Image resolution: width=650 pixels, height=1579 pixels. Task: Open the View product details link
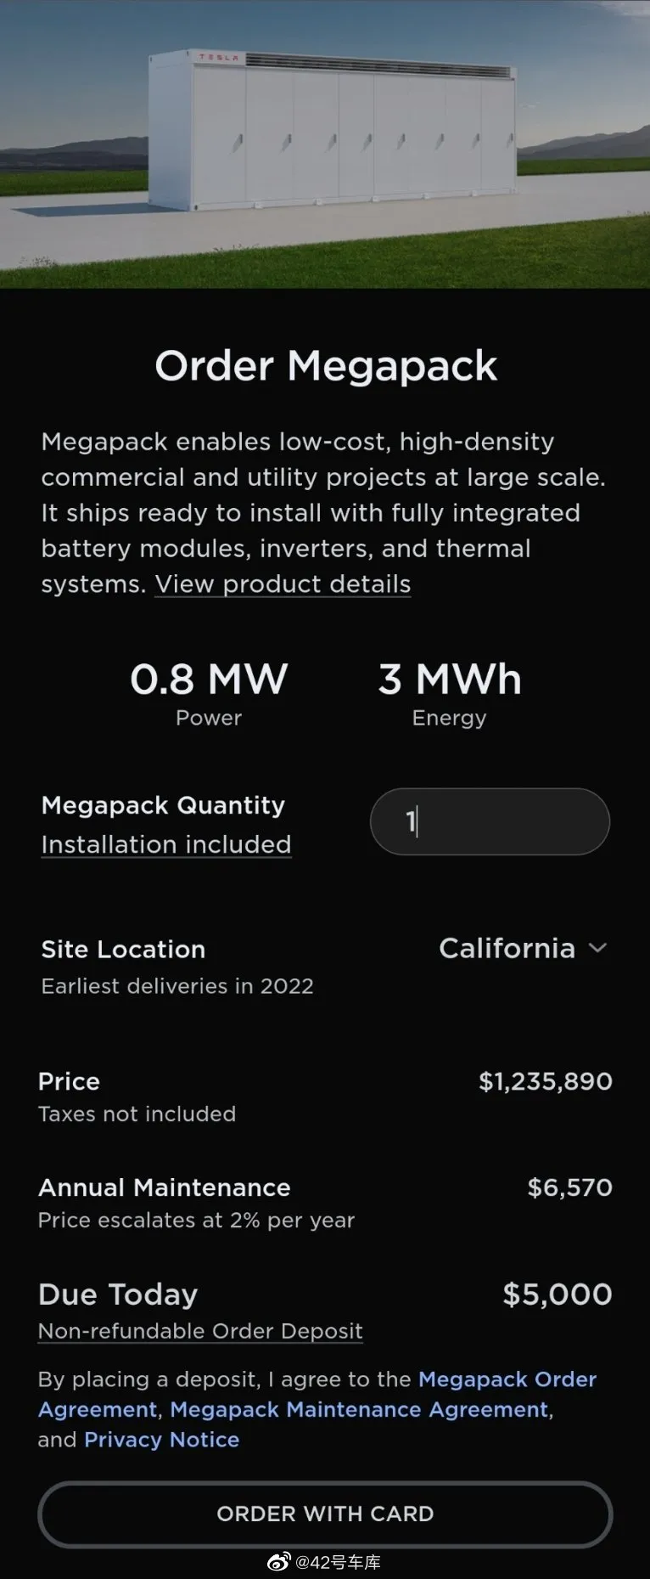click(283, 584)
